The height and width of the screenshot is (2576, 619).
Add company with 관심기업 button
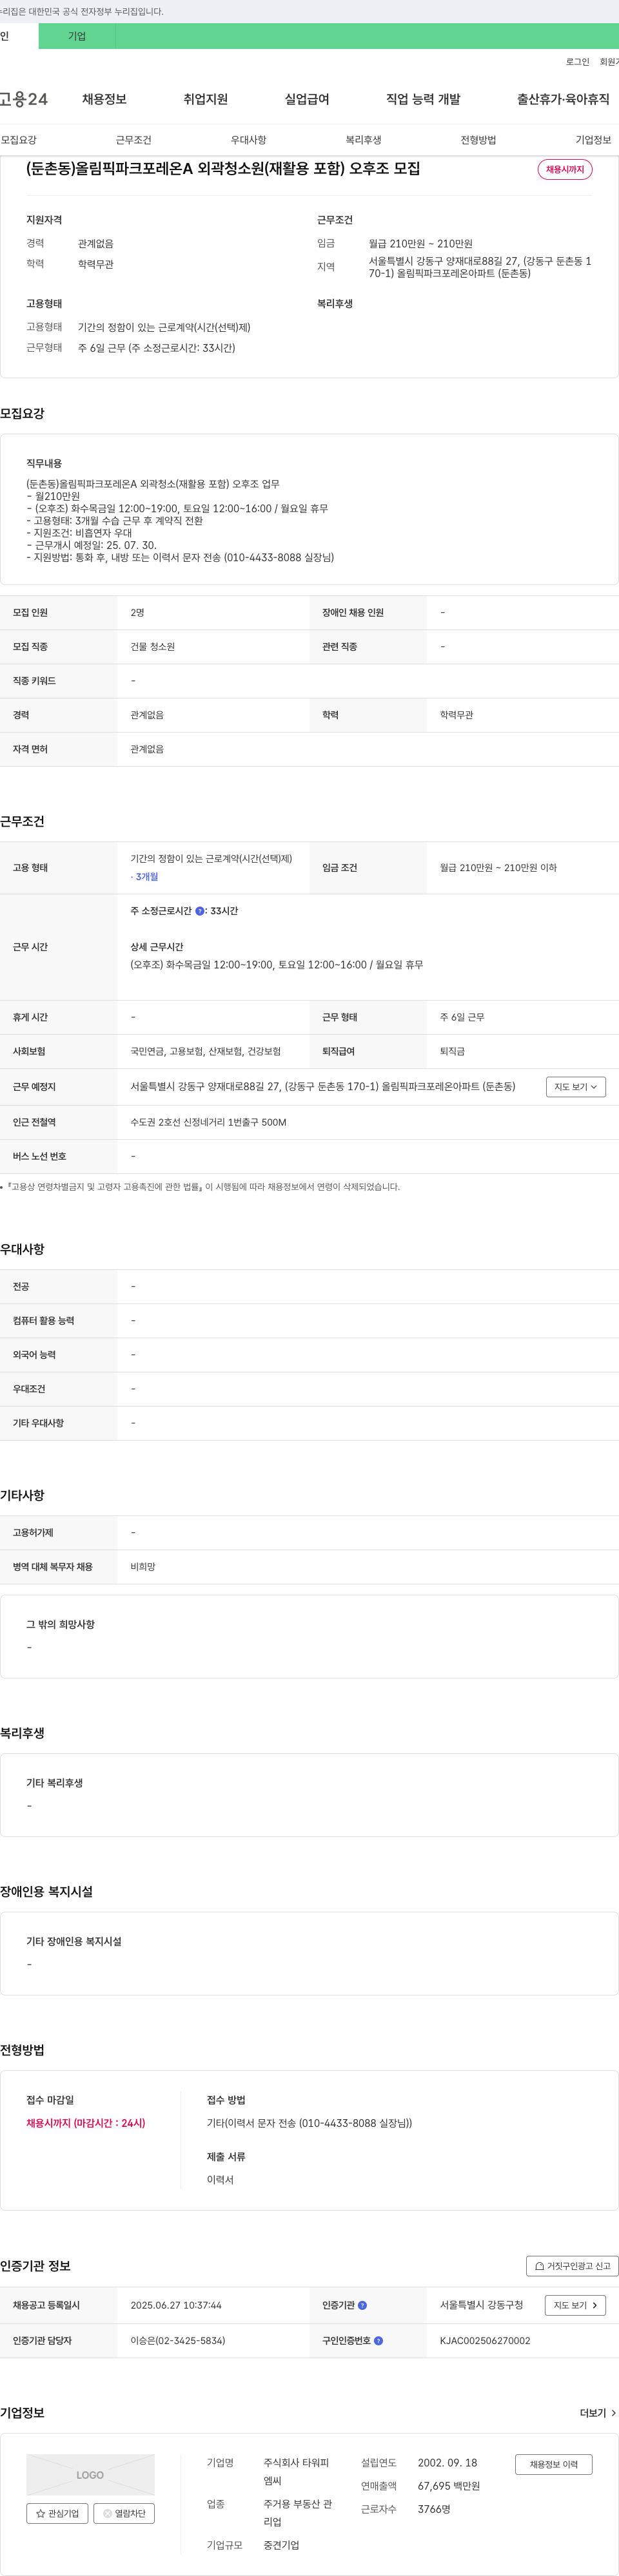[57, 2513]
